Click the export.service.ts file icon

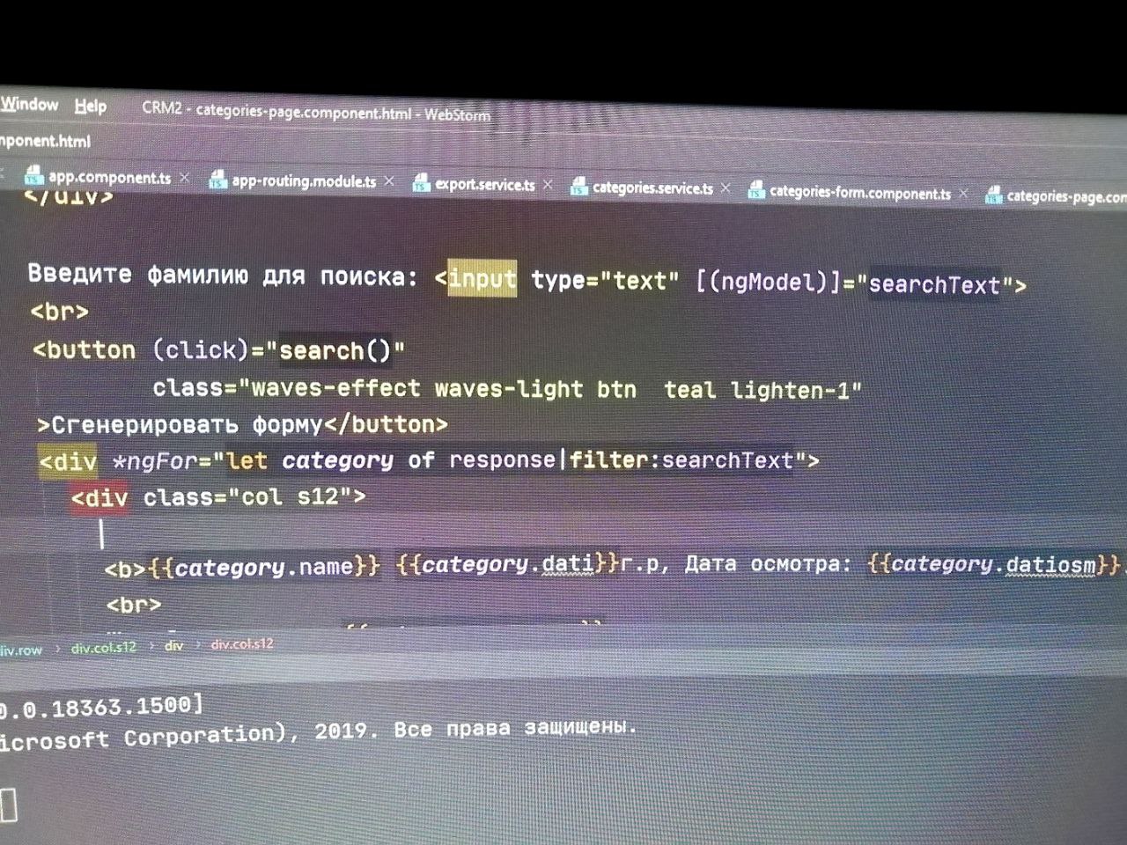(x=421, y=183)
